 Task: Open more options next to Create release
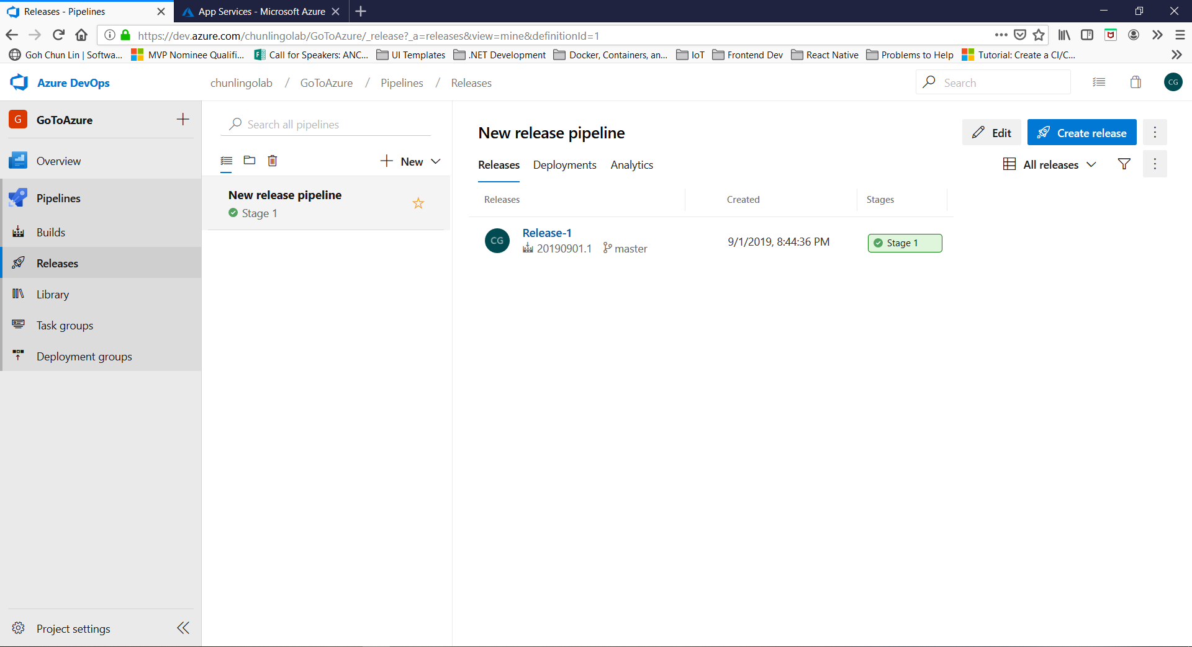1155,132
